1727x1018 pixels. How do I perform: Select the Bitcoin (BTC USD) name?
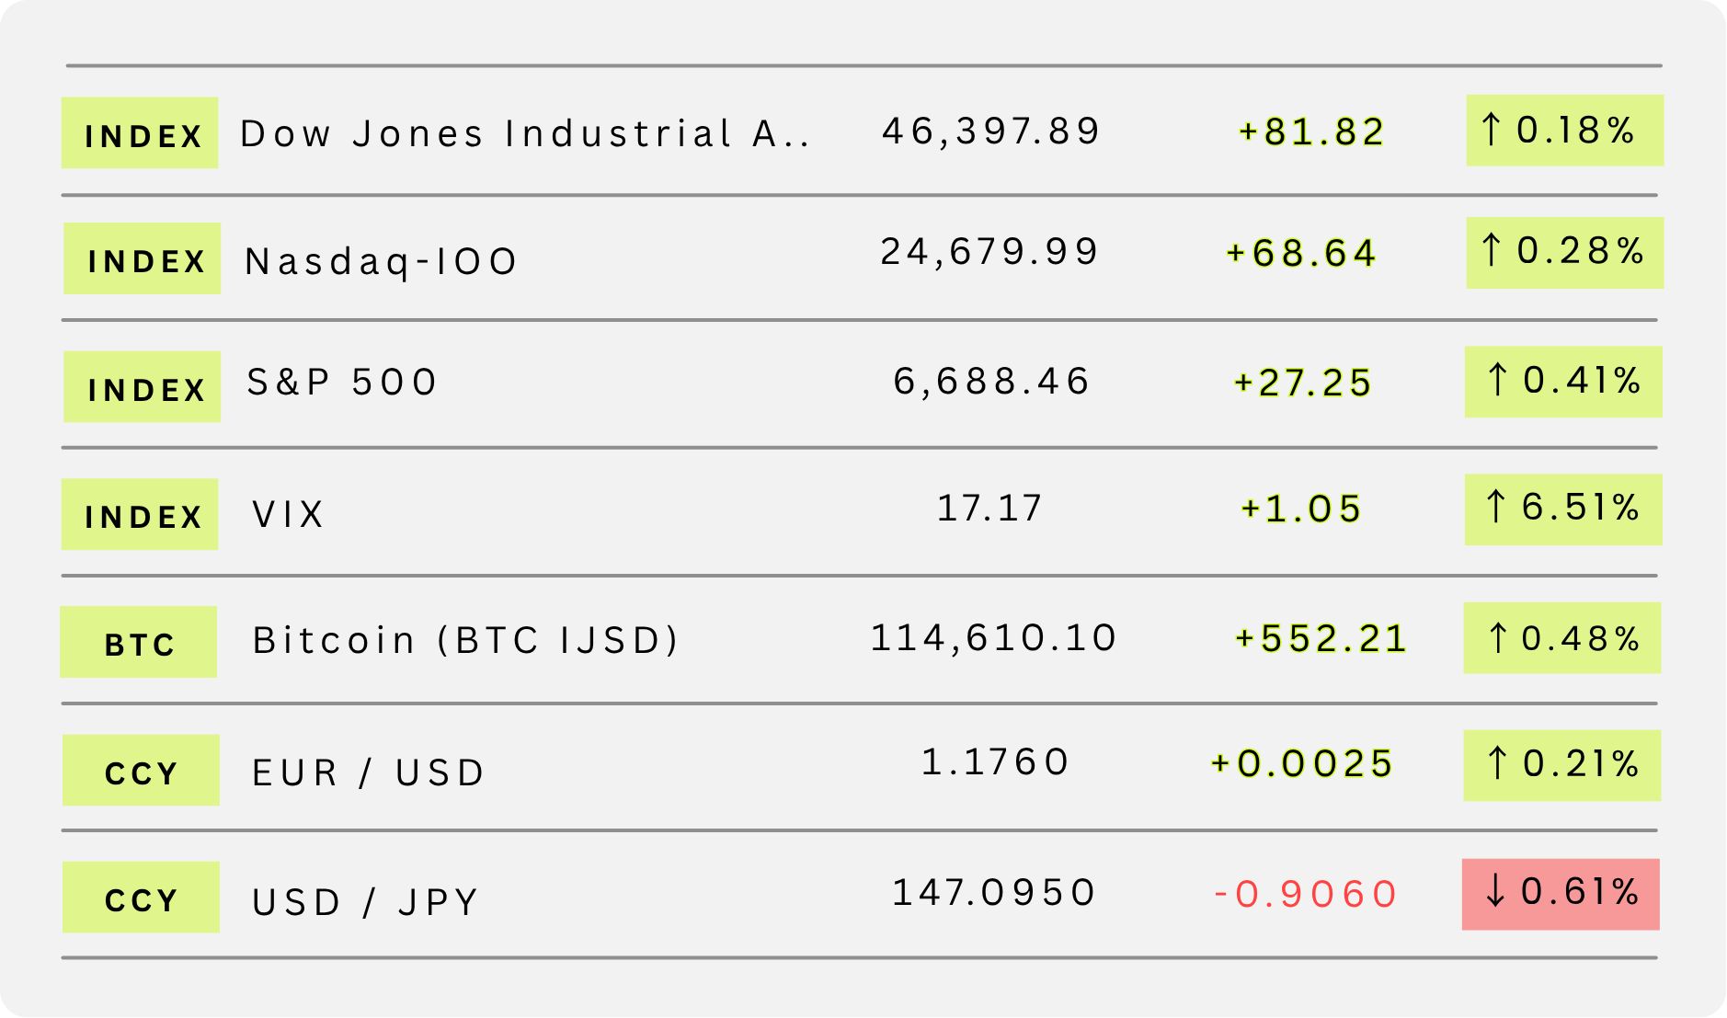point(465,640)
